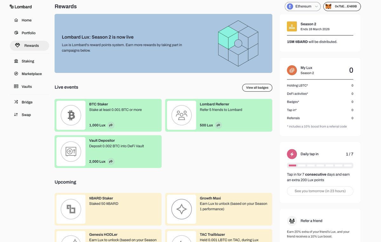Screen dimensions: 381x242
Task: Click the BTC Staker bitcoin badge icon
Action: pos(71,115)
